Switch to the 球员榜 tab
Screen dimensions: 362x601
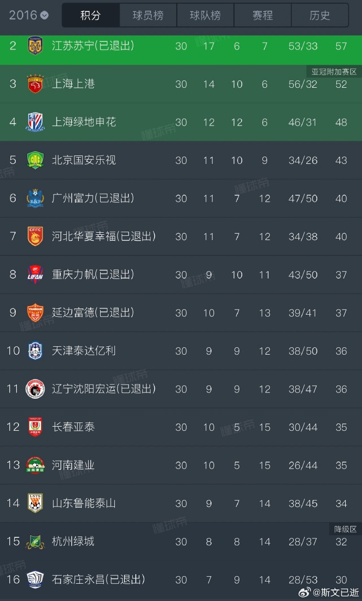148,15
